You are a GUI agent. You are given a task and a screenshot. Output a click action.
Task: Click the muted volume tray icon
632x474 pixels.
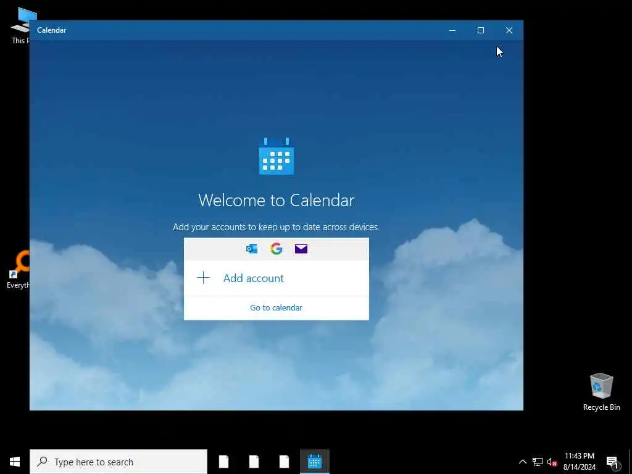(552, 462)
